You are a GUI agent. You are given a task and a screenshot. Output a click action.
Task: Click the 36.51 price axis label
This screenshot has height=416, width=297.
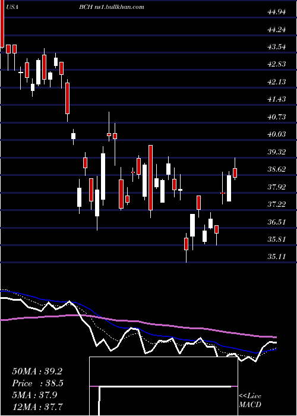[x=277, y=222]
